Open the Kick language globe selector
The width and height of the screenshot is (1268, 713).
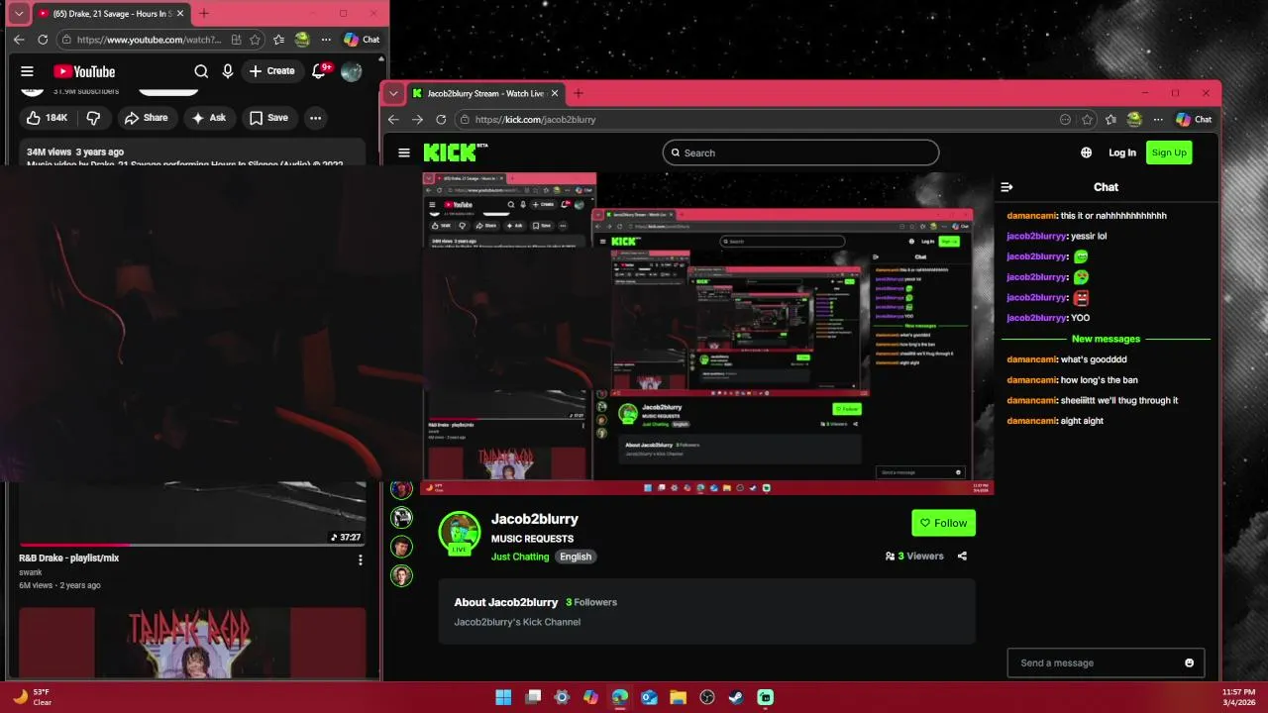[x=1087, y=153]
